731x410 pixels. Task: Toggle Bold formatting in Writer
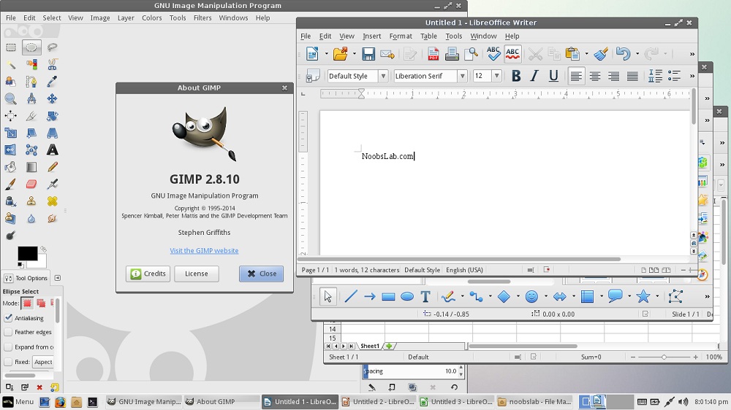coord(515,76)
